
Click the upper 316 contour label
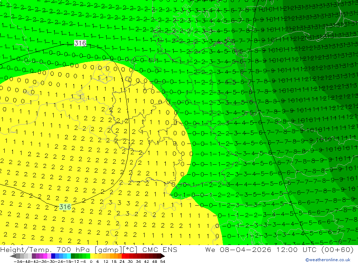point(80,43)
